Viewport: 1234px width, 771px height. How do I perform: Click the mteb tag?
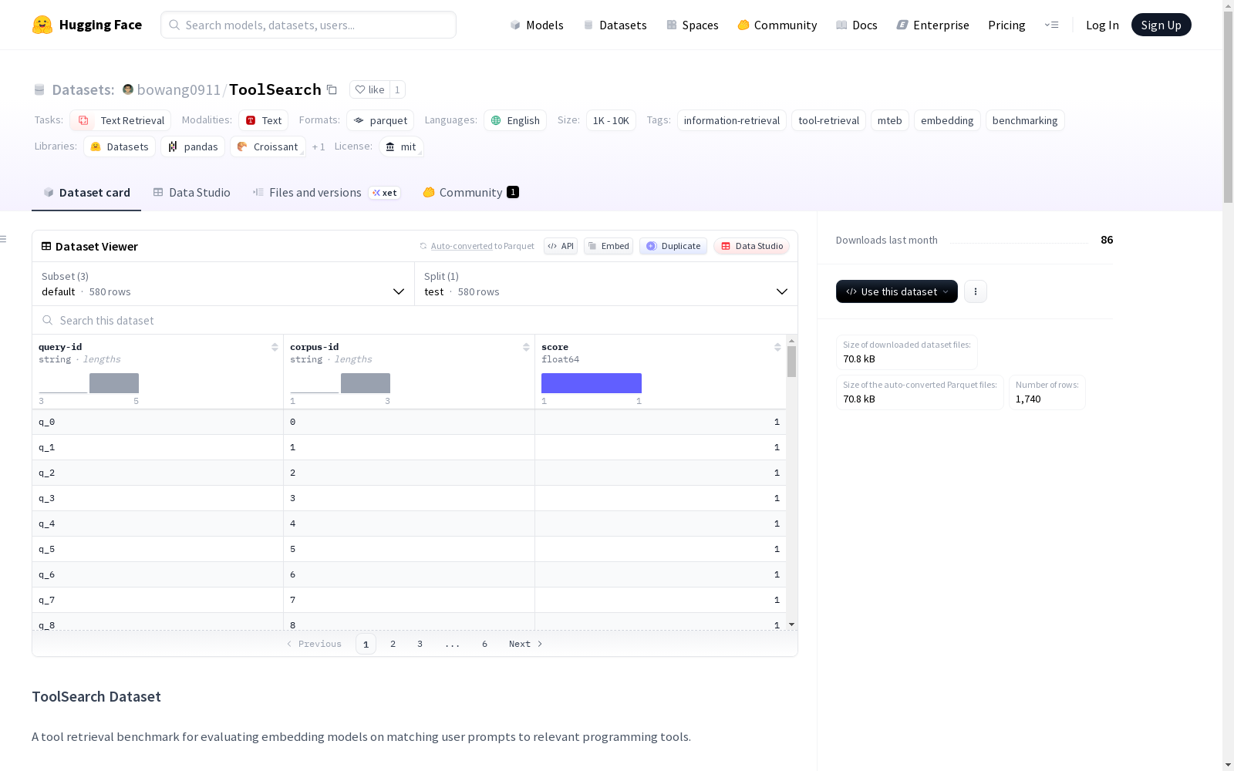[x=890, y=120]
